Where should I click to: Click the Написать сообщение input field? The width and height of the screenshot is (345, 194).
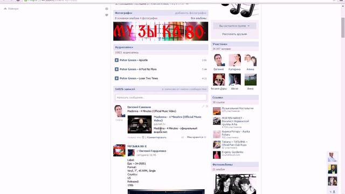pos(161,97)
